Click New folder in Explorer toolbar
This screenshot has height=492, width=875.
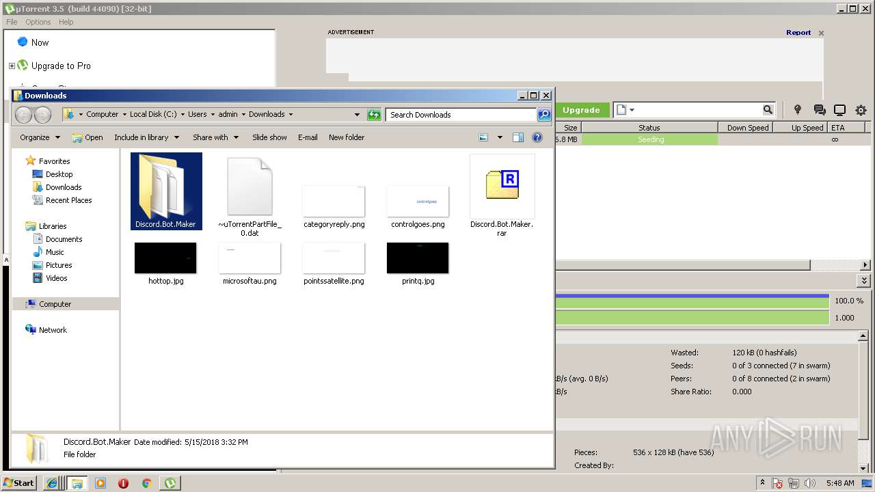pyautogui.click(x=347, y=137)
